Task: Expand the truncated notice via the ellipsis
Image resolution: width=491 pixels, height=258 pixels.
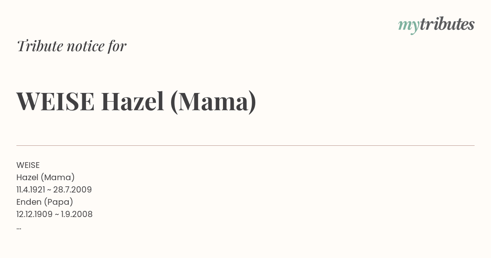Action: [x=19, y=228]
